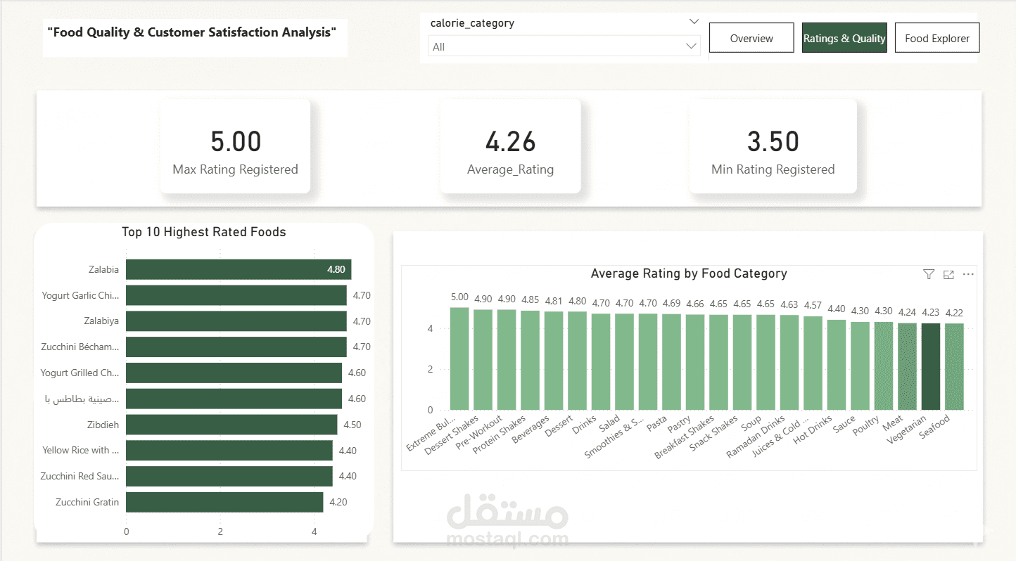Open the Food Explorer page
Screen dimensions: 1016x561
[937, 38]
